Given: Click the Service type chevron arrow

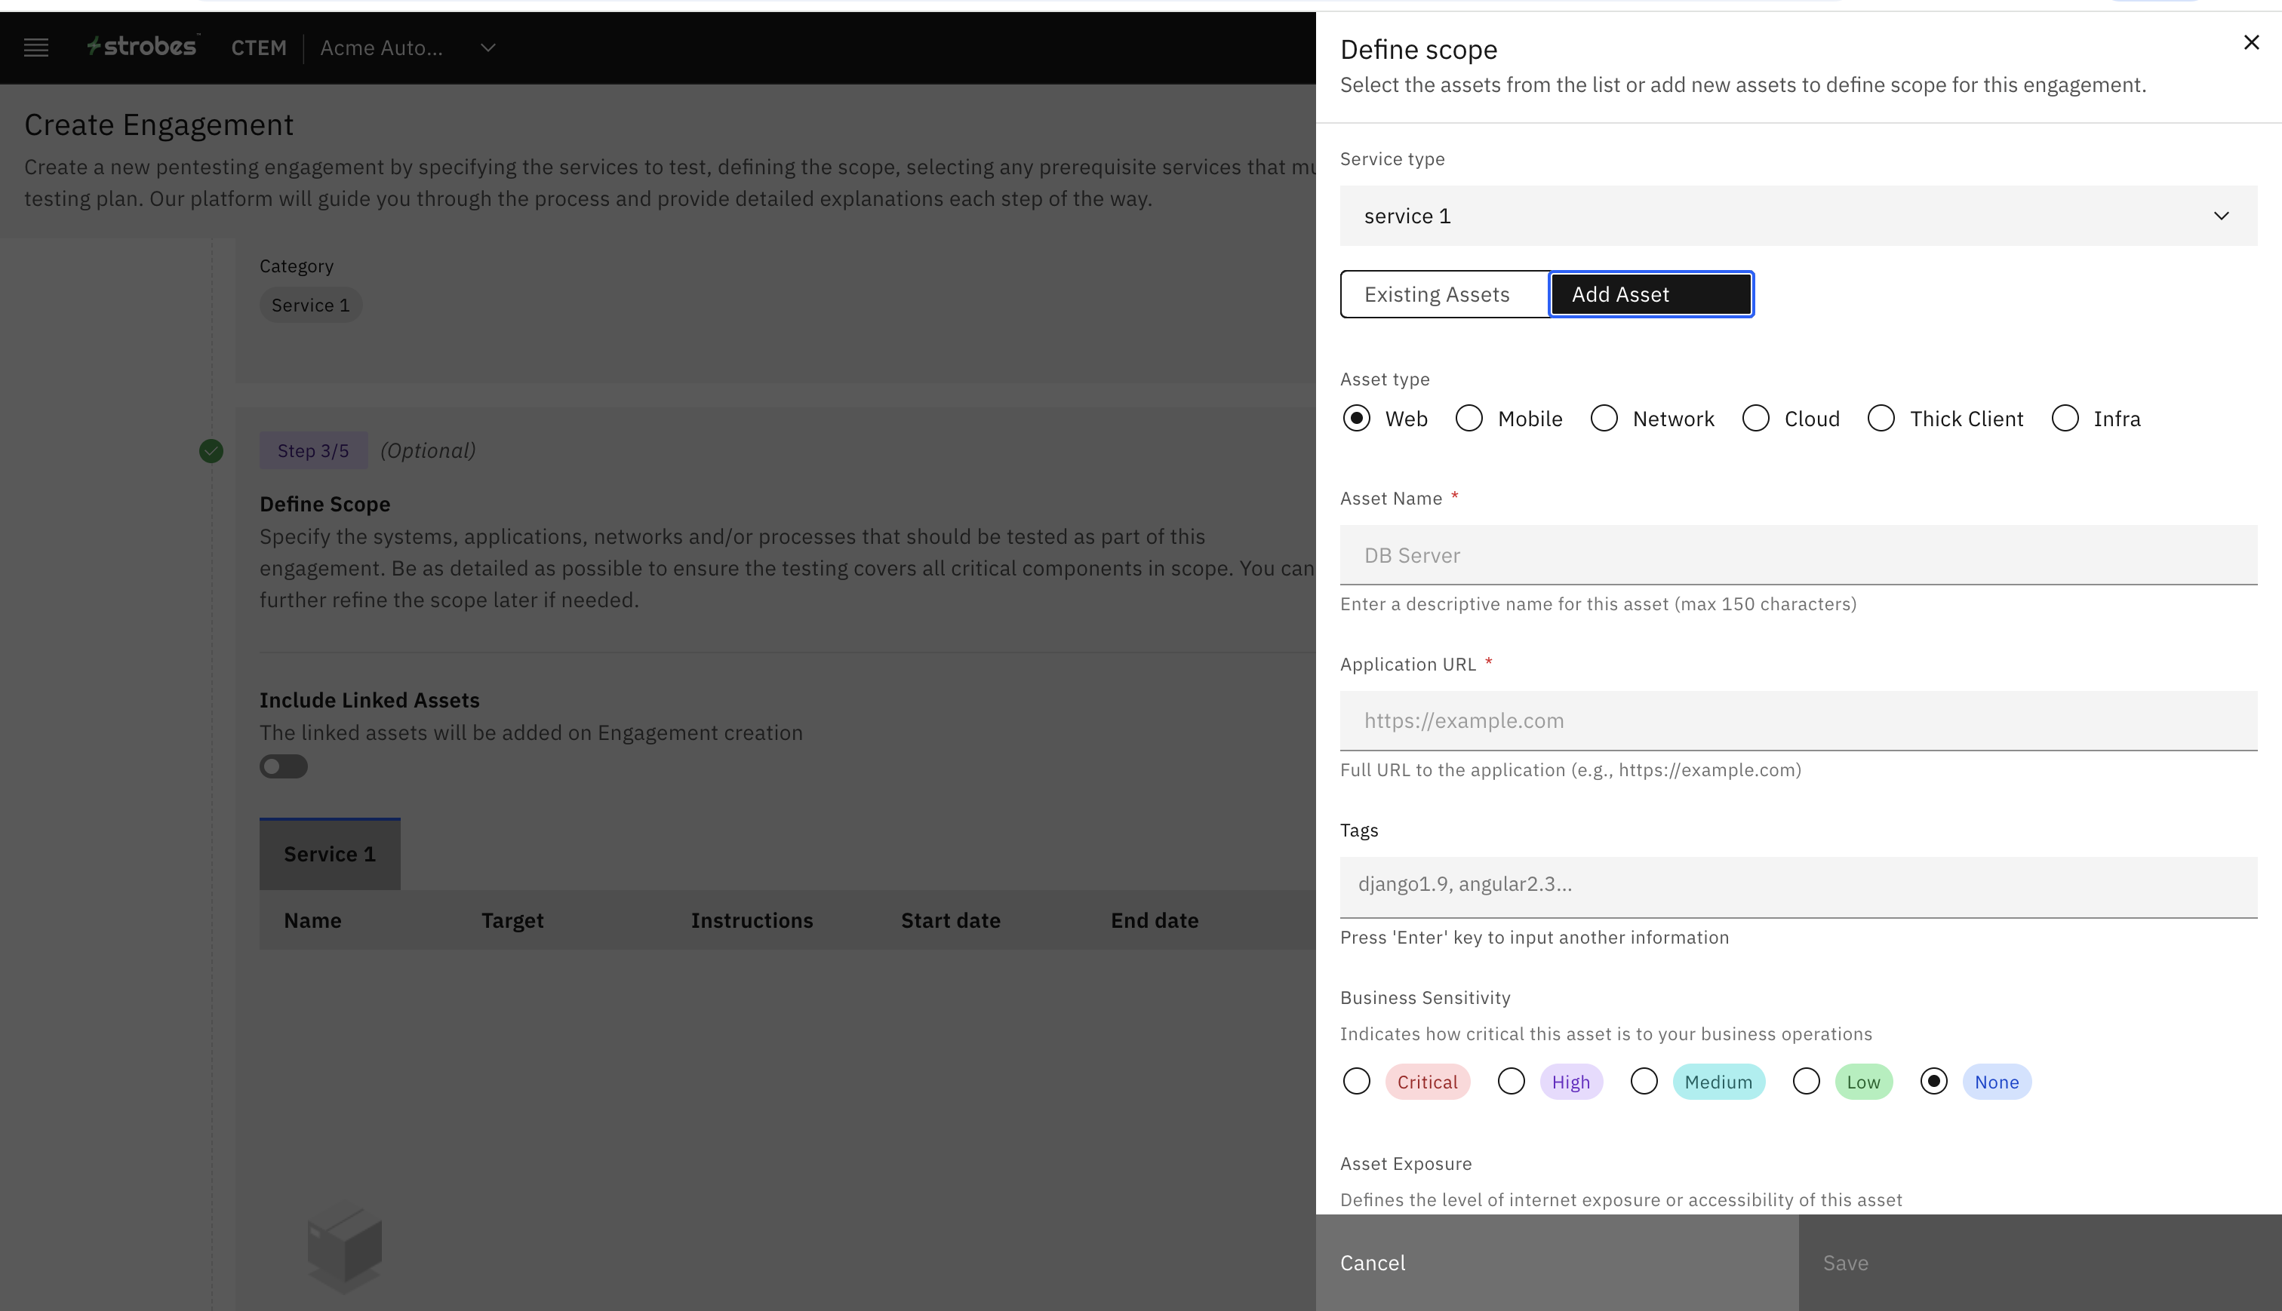Looking at the screenshot, I should 2221,216.
